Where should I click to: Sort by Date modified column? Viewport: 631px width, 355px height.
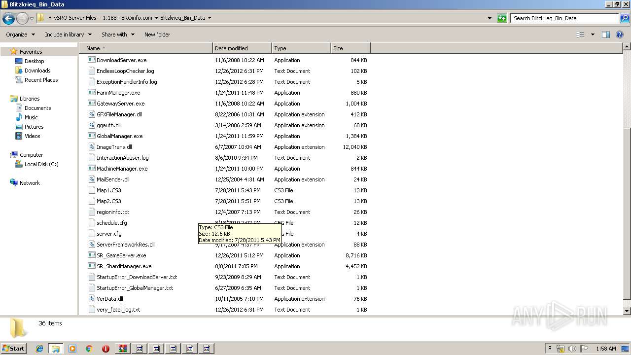tap(242, 48)
